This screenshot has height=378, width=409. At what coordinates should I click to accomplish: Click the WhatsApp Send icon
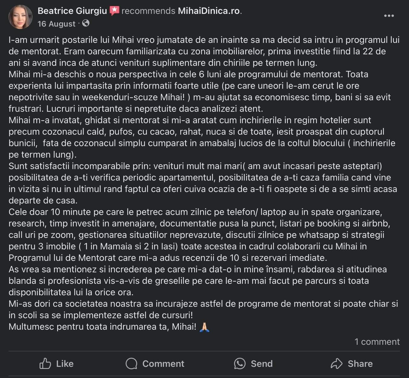[240, 364]
